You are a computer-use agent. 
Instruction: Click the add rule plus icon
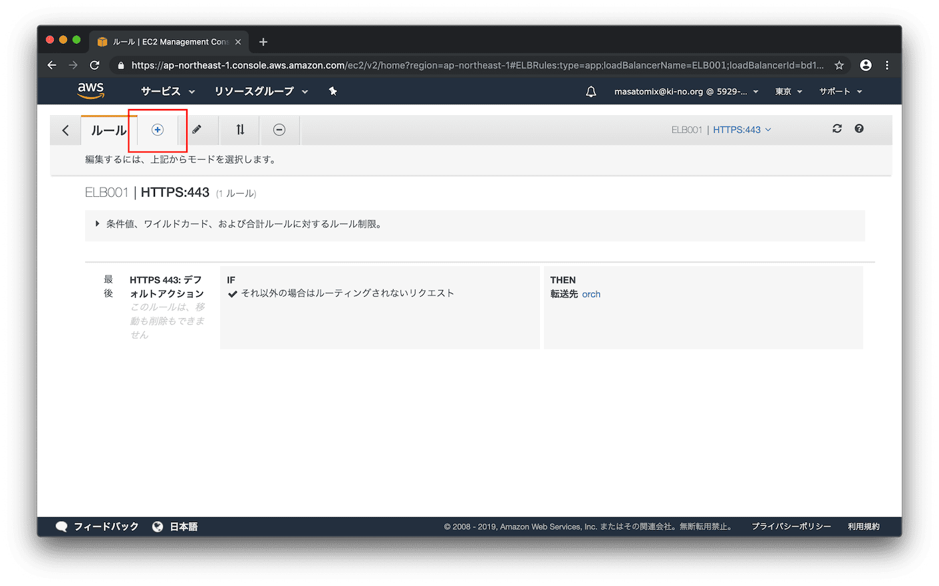(x=158, y=130)
